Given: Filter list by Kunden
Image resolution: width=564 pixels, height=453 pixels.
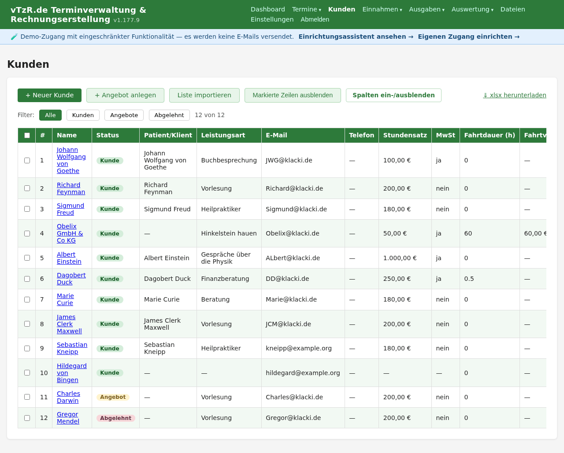Looking at the screenshot, I should coord(83,115).
